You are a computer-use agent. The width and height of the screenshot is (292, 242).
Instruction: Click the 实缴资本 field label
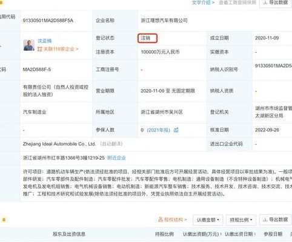(219, 52)
